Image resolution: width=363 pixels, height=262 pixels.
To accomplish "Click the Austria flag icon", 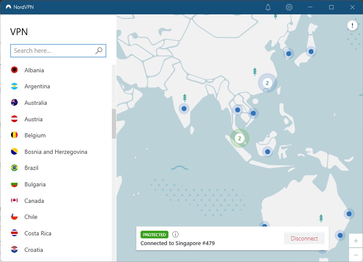I will 14,119.
